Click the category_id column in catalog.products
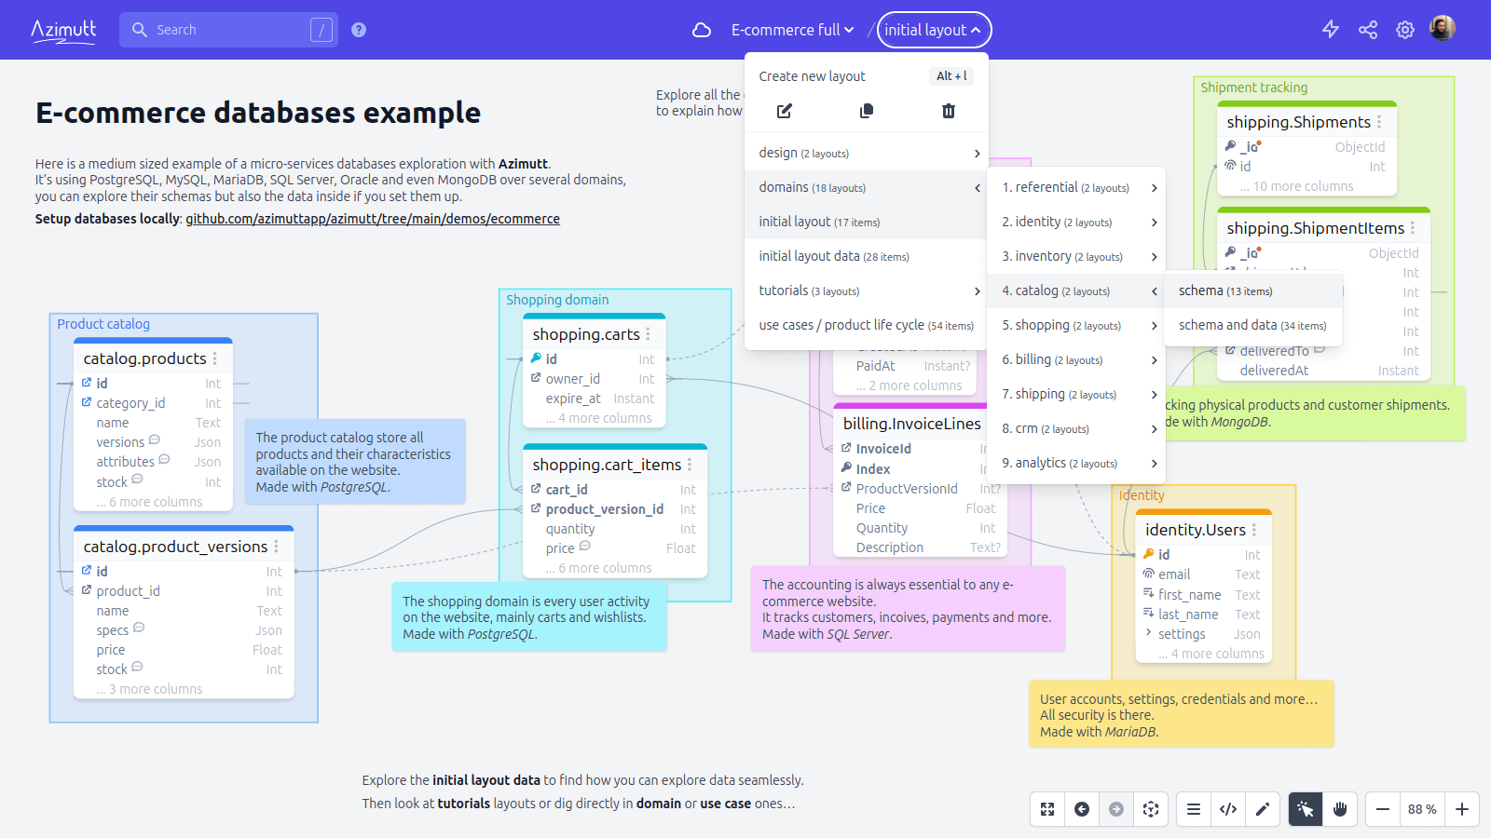 click(153, 403)
